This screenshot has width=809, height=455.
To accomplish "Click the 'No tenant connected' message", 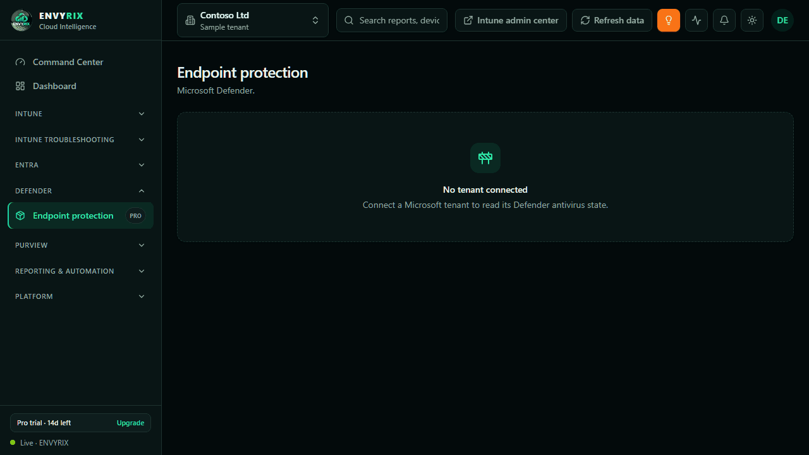I will click(485, 190).
